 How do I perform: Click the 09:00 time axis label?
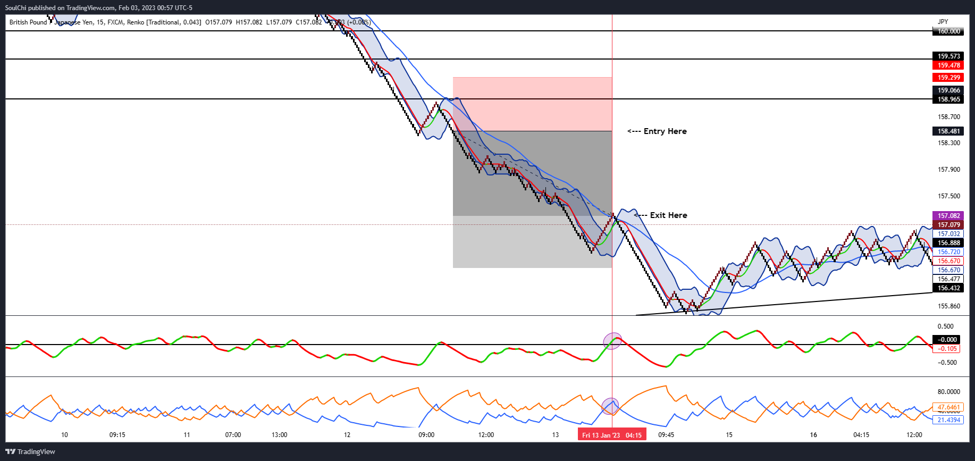coord(426,435)
